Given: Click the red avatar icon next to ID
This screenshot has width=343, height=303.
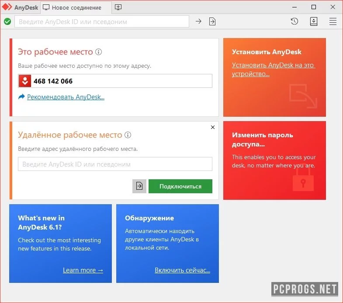Looking at the screenshot, I should (x=25, y=81).
